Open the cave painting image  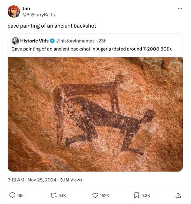pyautogui.click(x=95, y=114)
